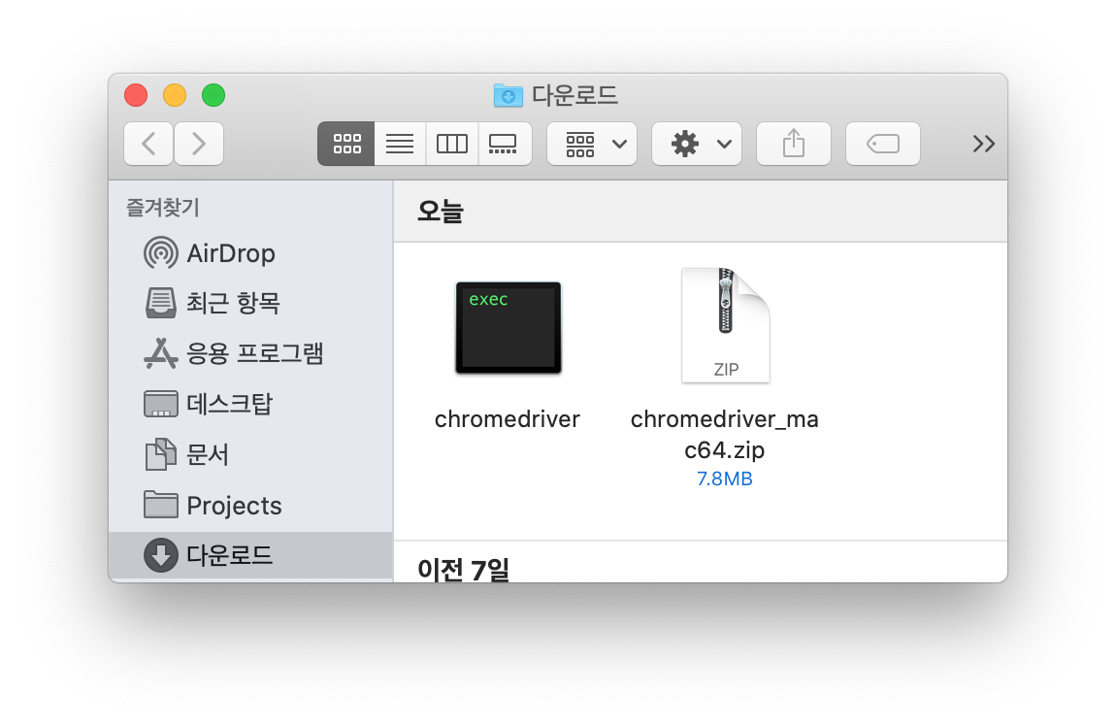The height and width of the screenshot is (726, 1116).
Task: Open the Projects folder in sidebar
Action: coord(249,506)
